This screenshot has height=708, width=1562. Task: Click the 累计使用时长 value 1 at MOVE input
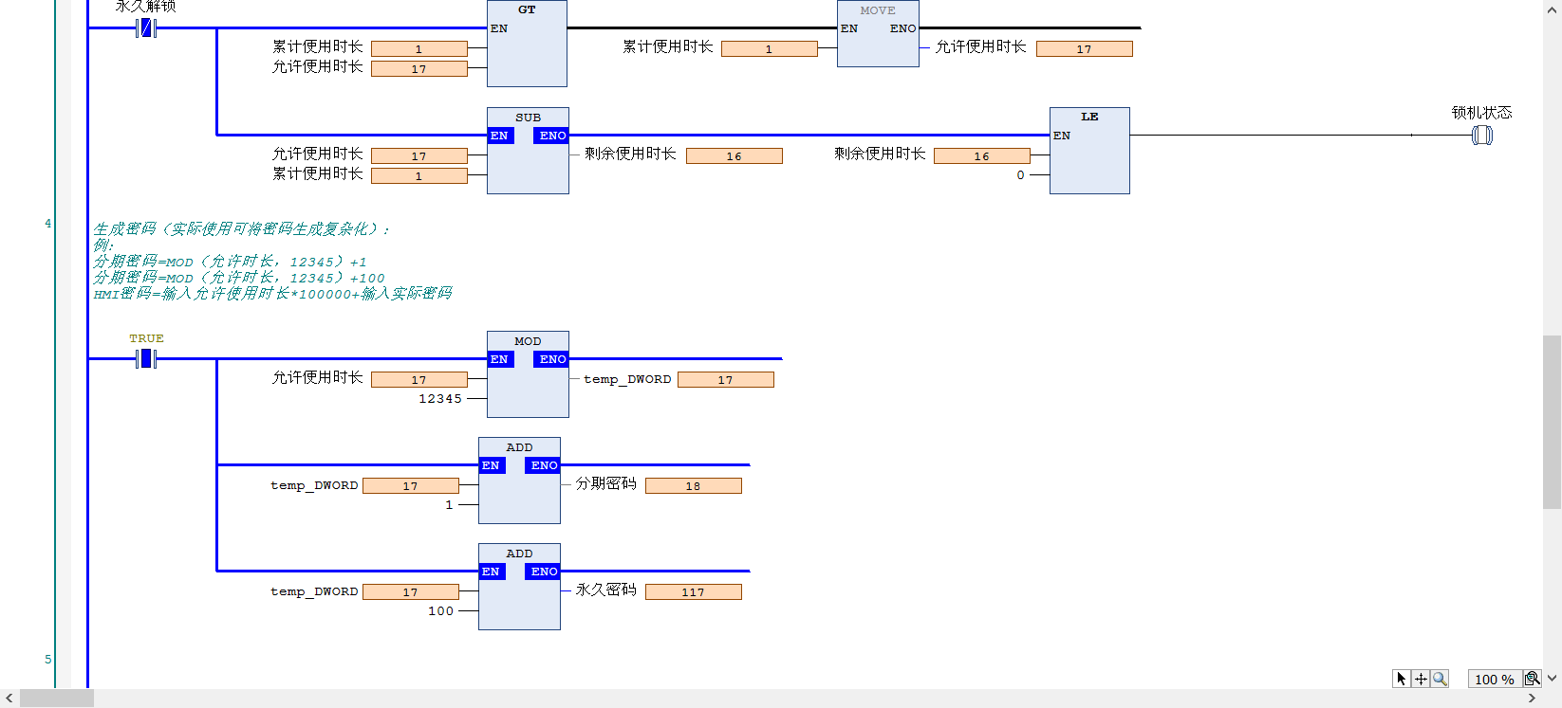[770, 49]
